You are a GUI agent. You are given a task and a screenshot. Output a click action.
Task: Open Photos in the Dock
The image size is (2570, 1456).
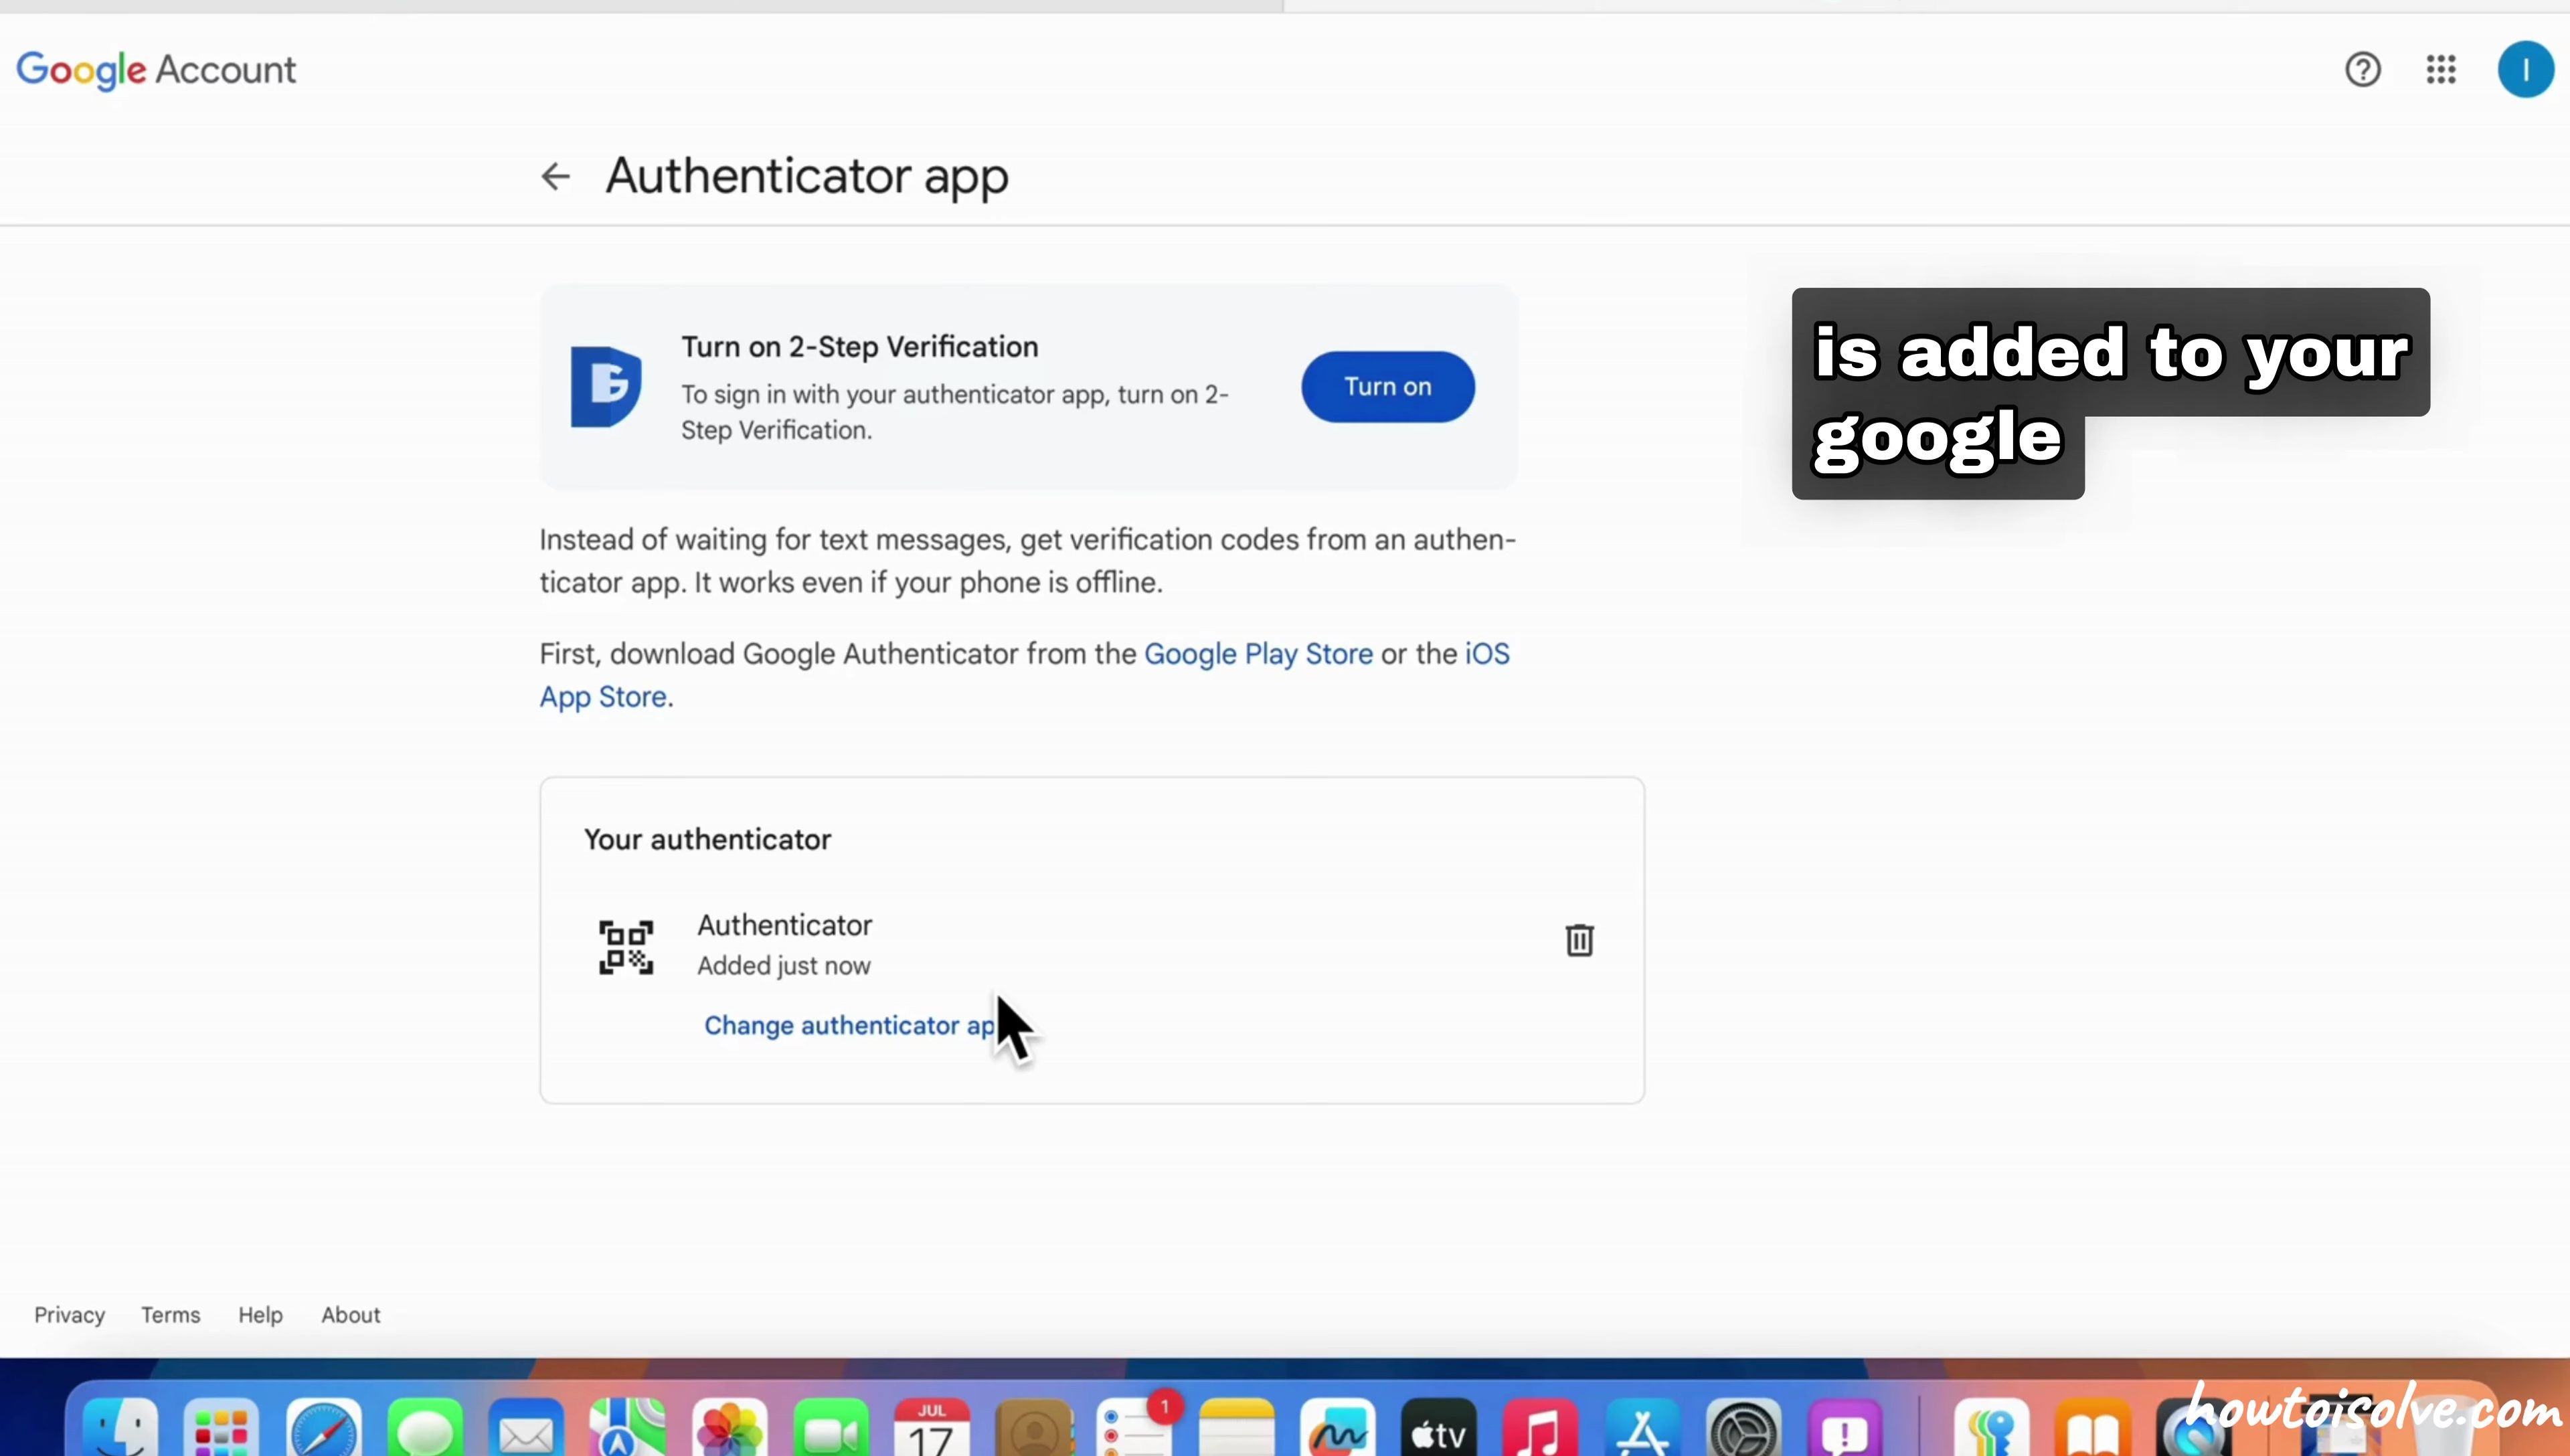tap(729, 1428)
